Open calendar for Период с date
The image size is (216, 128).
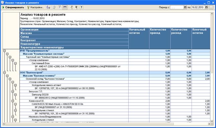click(185, 7)
